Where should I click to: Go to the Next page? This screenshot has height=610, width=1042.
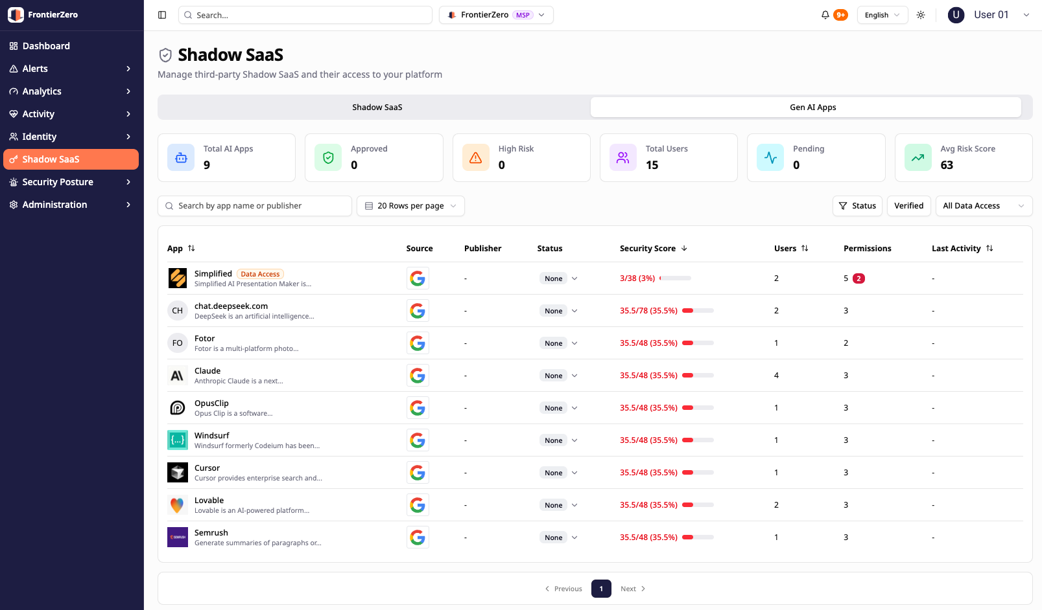[x=633, y=589]
